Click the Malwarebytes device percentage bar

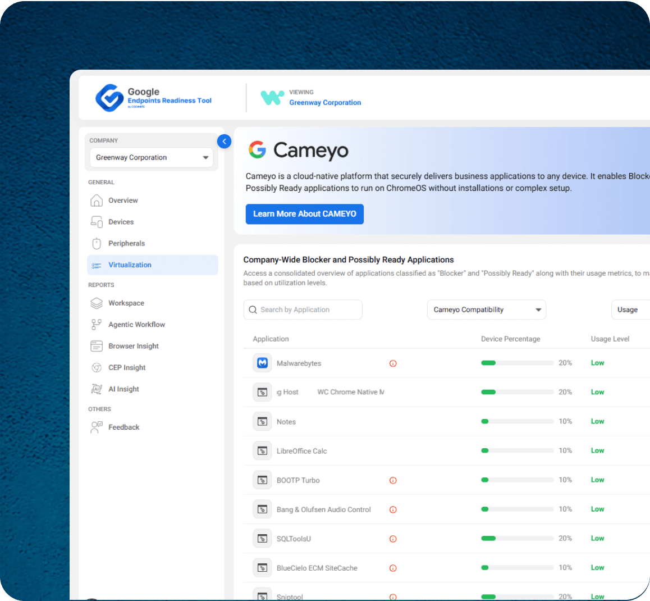click(518, 363)
